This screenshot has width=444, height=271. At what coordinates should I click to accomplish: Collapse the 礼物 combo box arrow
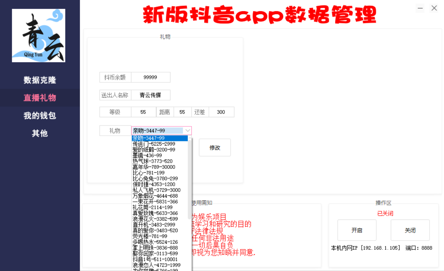(x=188, y=131)
